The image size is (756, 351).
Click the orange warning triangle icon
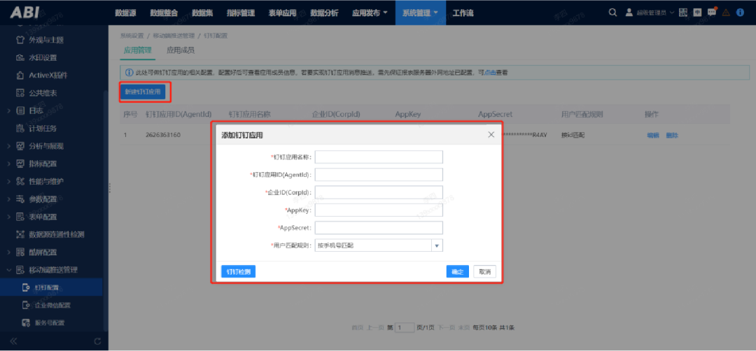[x=726, y=13]
